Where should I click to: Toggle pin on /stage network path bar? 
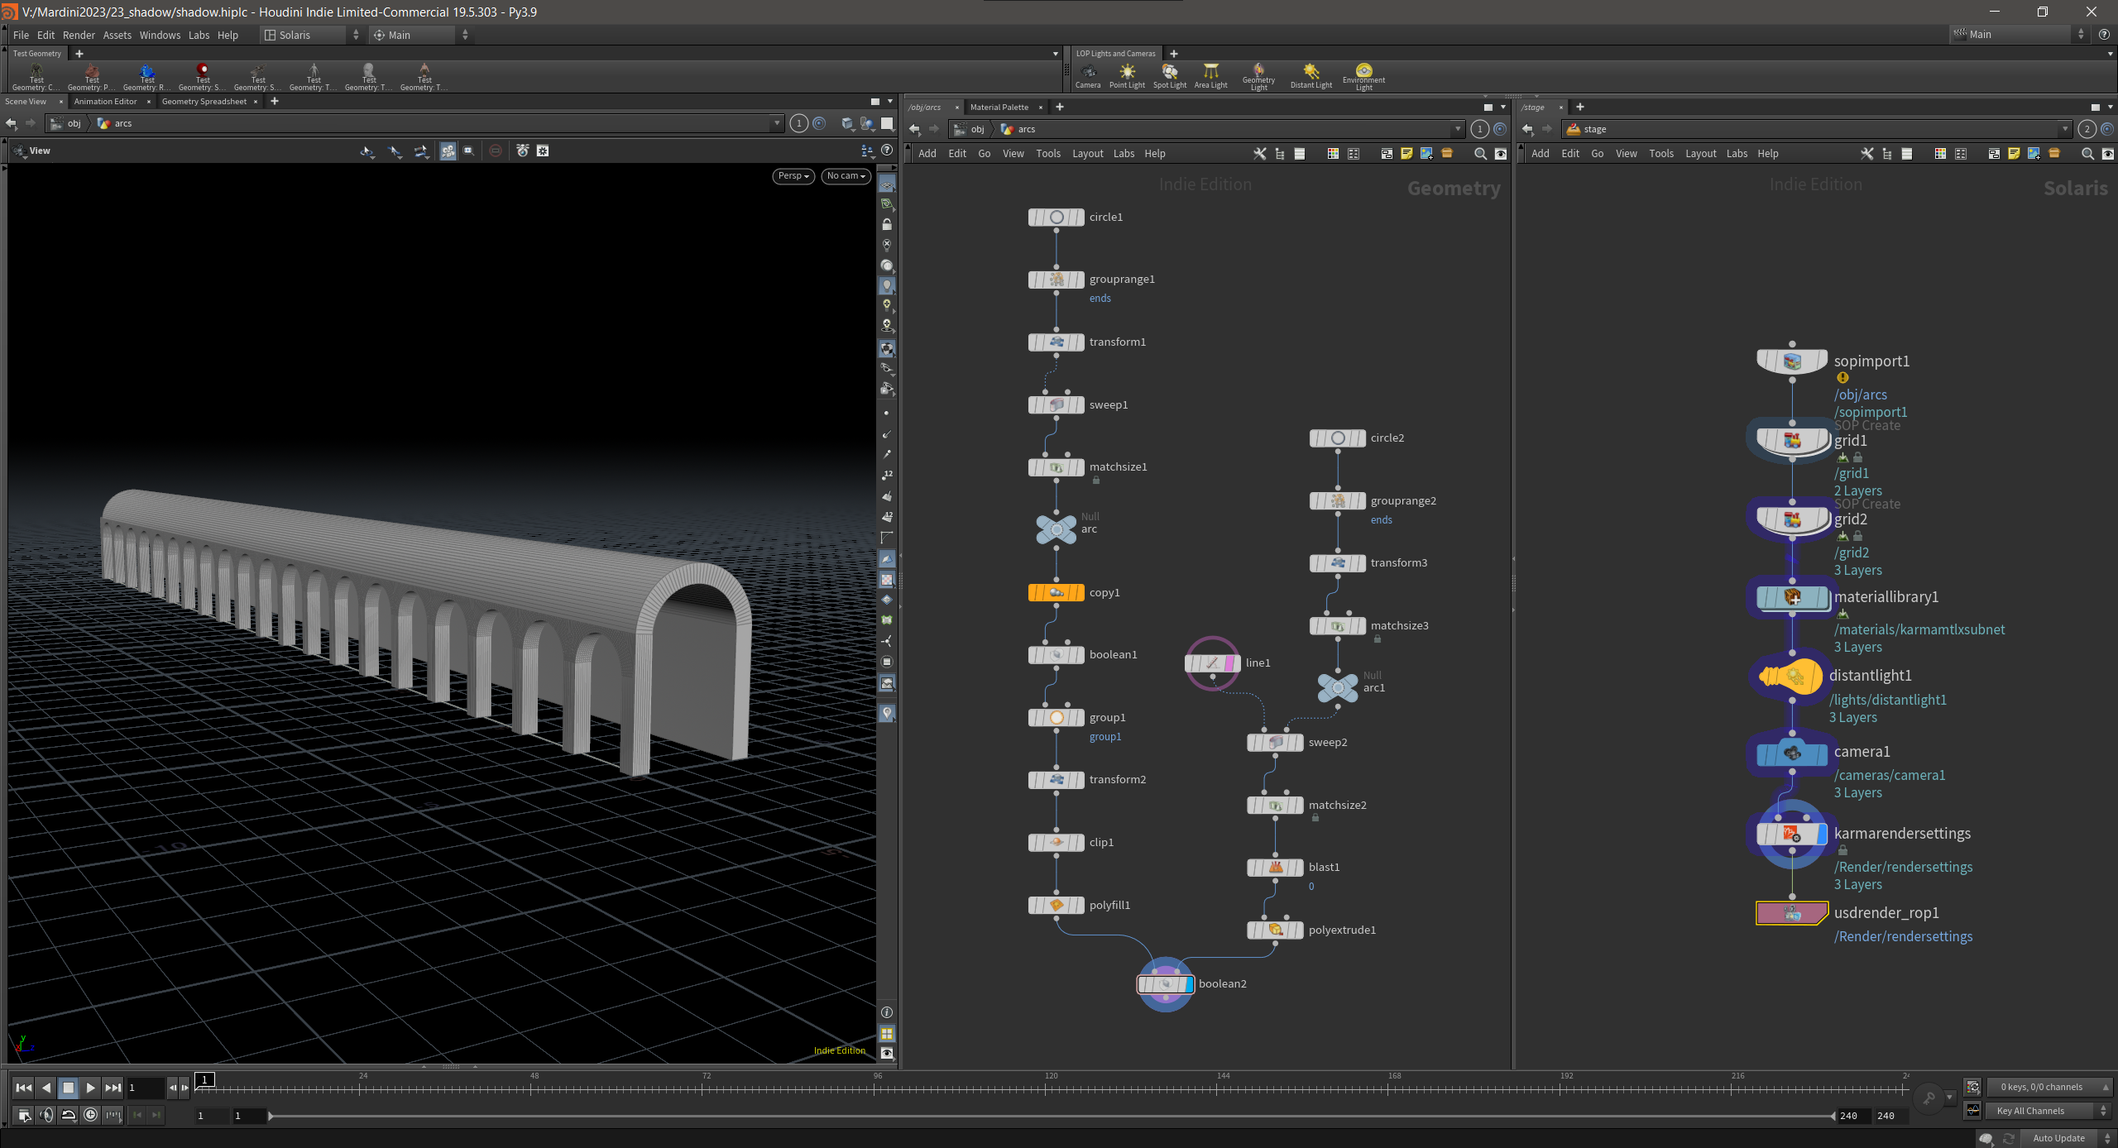[2087, 129]
